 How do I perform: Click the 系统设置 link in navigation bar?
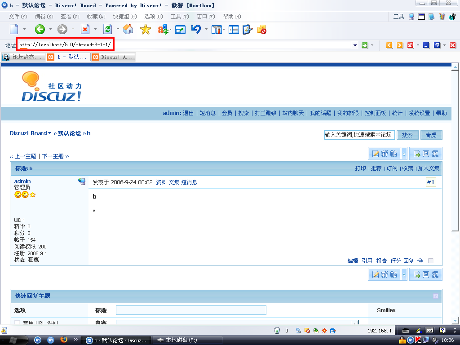pyautogui.click(x=419, y=113)
